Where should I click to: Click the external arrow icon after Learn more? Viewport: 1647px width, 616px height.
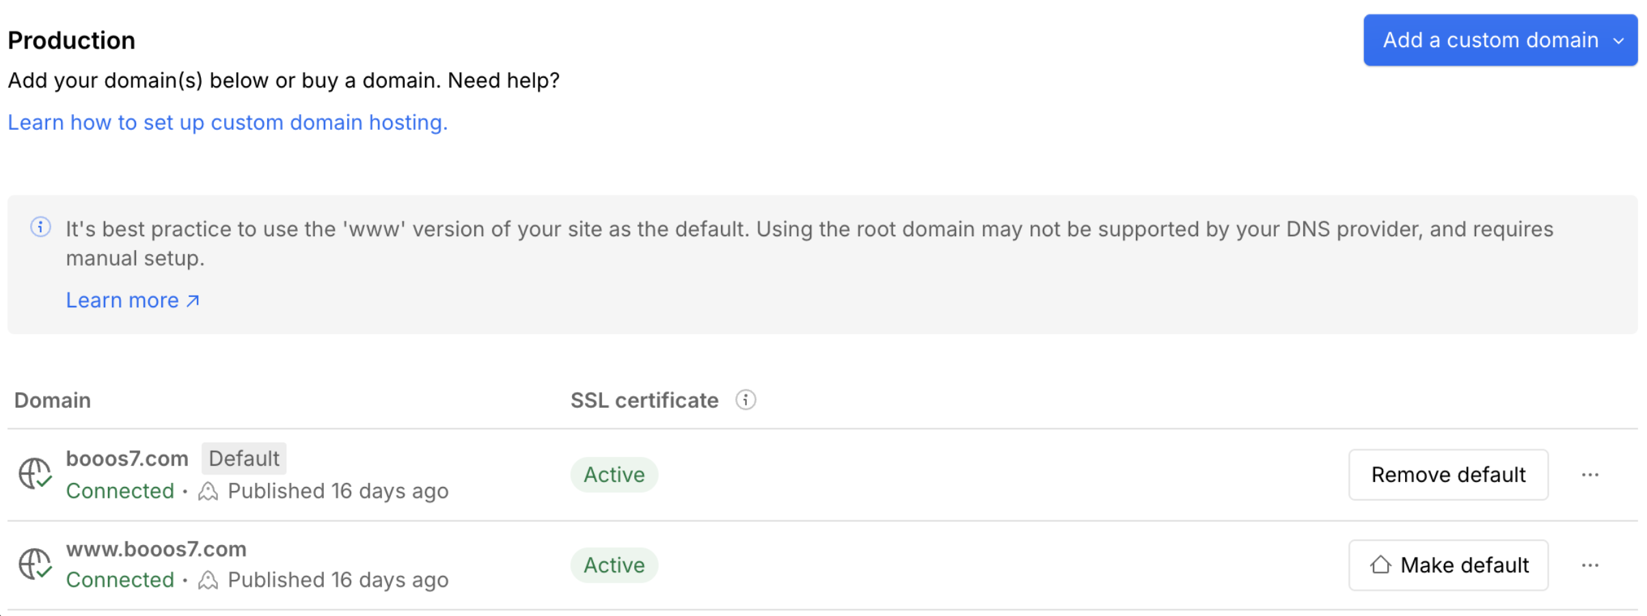pyautogui.click(x=193, y=300)
